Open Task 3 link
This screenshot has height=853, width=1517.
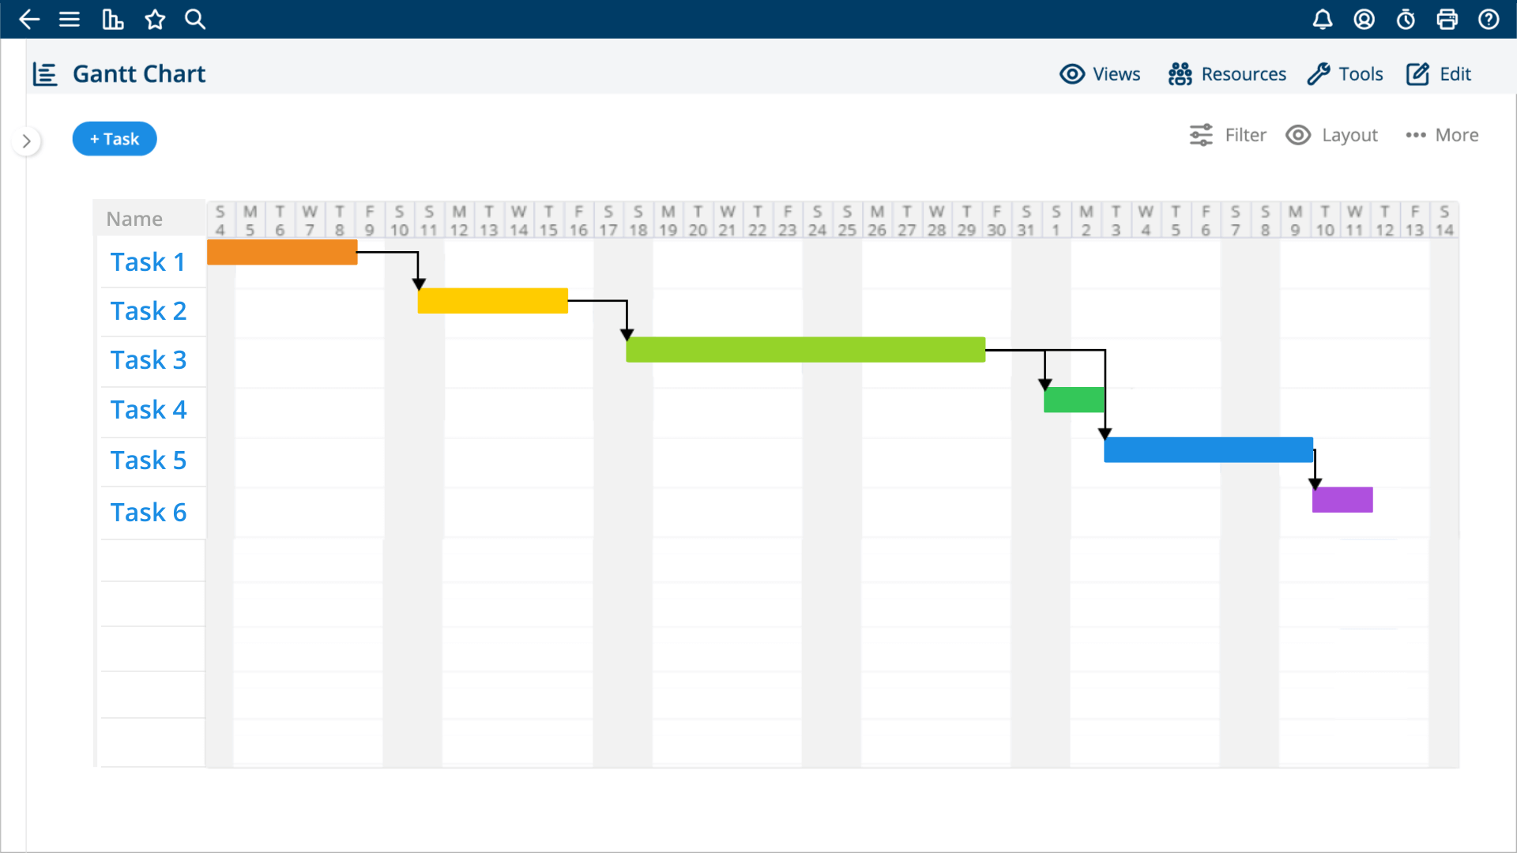pos(149,360)
